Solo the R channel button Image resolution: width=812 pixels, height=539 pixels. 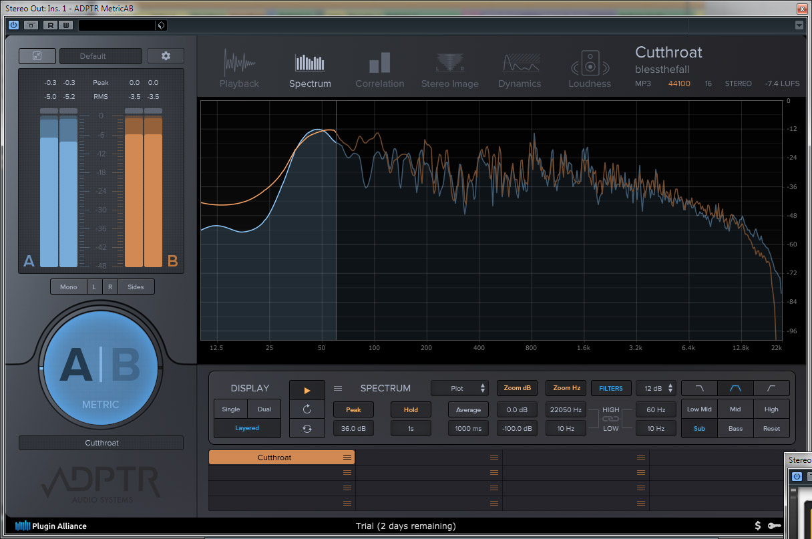click(110, 287)
